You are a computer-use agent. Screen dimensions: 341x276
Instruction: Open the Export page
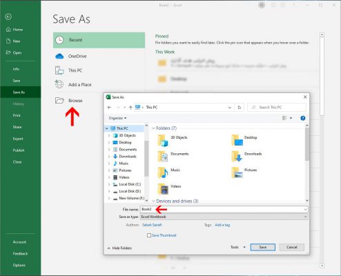(x=18, y=139)
